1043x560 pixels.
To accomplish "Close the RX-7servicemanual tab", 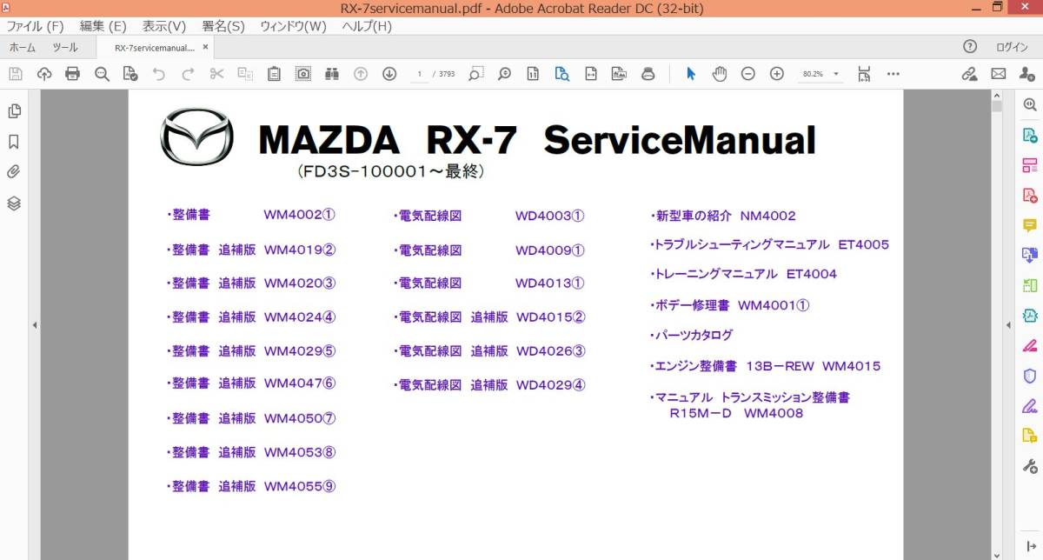I will tap(205, 47).
